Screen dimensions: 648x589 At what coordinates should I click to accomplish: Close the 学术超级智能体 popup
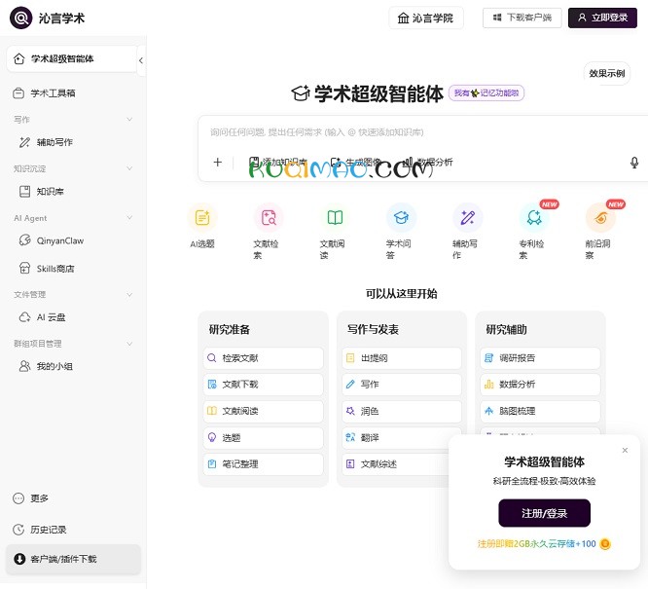625,450
